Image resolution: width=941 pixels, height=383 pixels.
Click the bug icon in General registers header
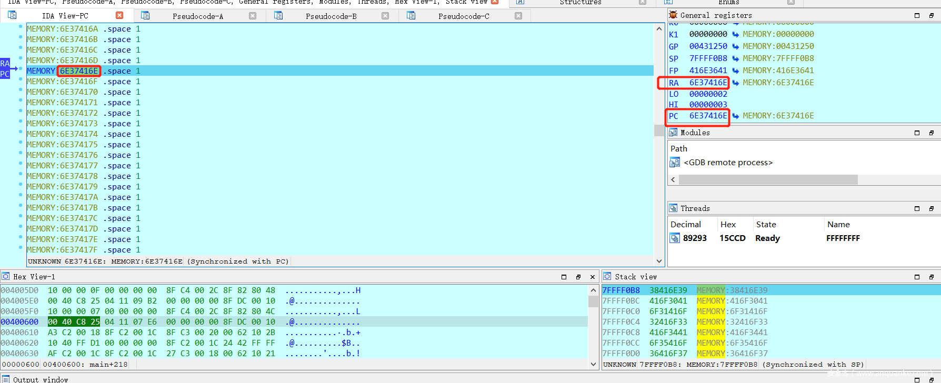(x=673, y=15)
